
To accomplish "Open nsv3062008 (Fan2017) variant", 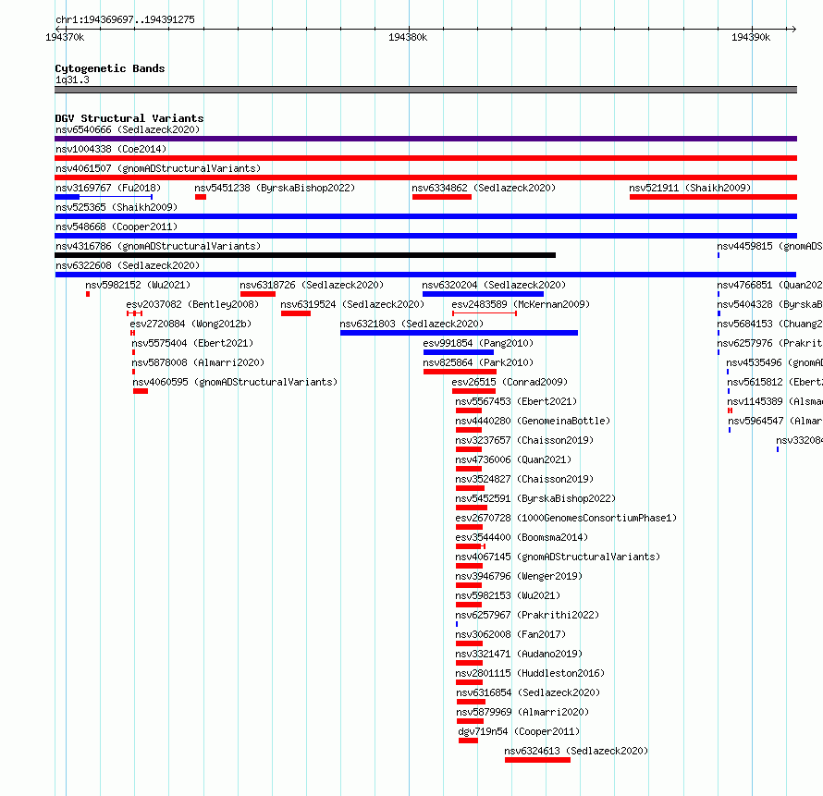I will (x=510, y=634).
